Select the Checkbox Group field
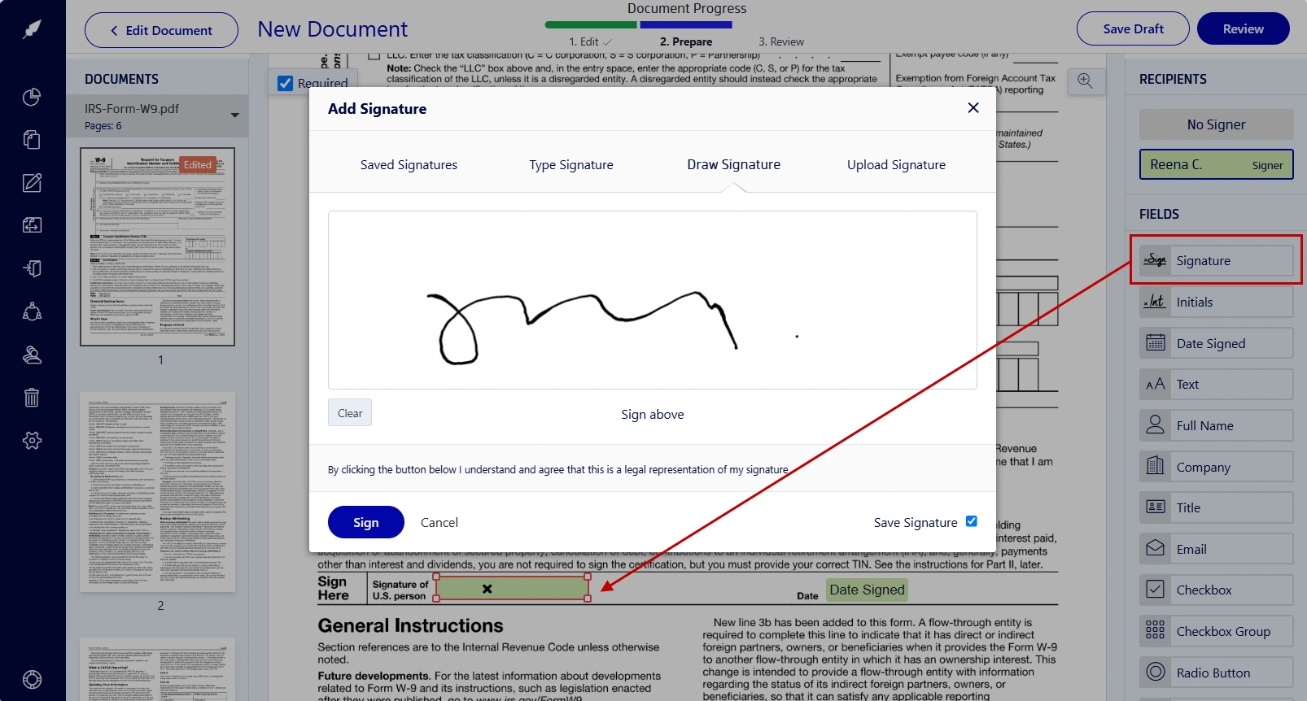1307x701 pixels. (1216, 631)
